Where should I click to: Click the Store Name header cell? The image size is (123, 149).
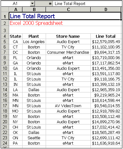coord(68,36)
